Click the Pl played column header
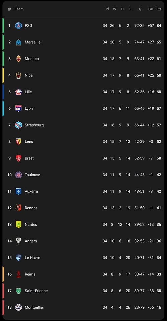The width and height of the screenshot is (167, 321). coord(107,9)
